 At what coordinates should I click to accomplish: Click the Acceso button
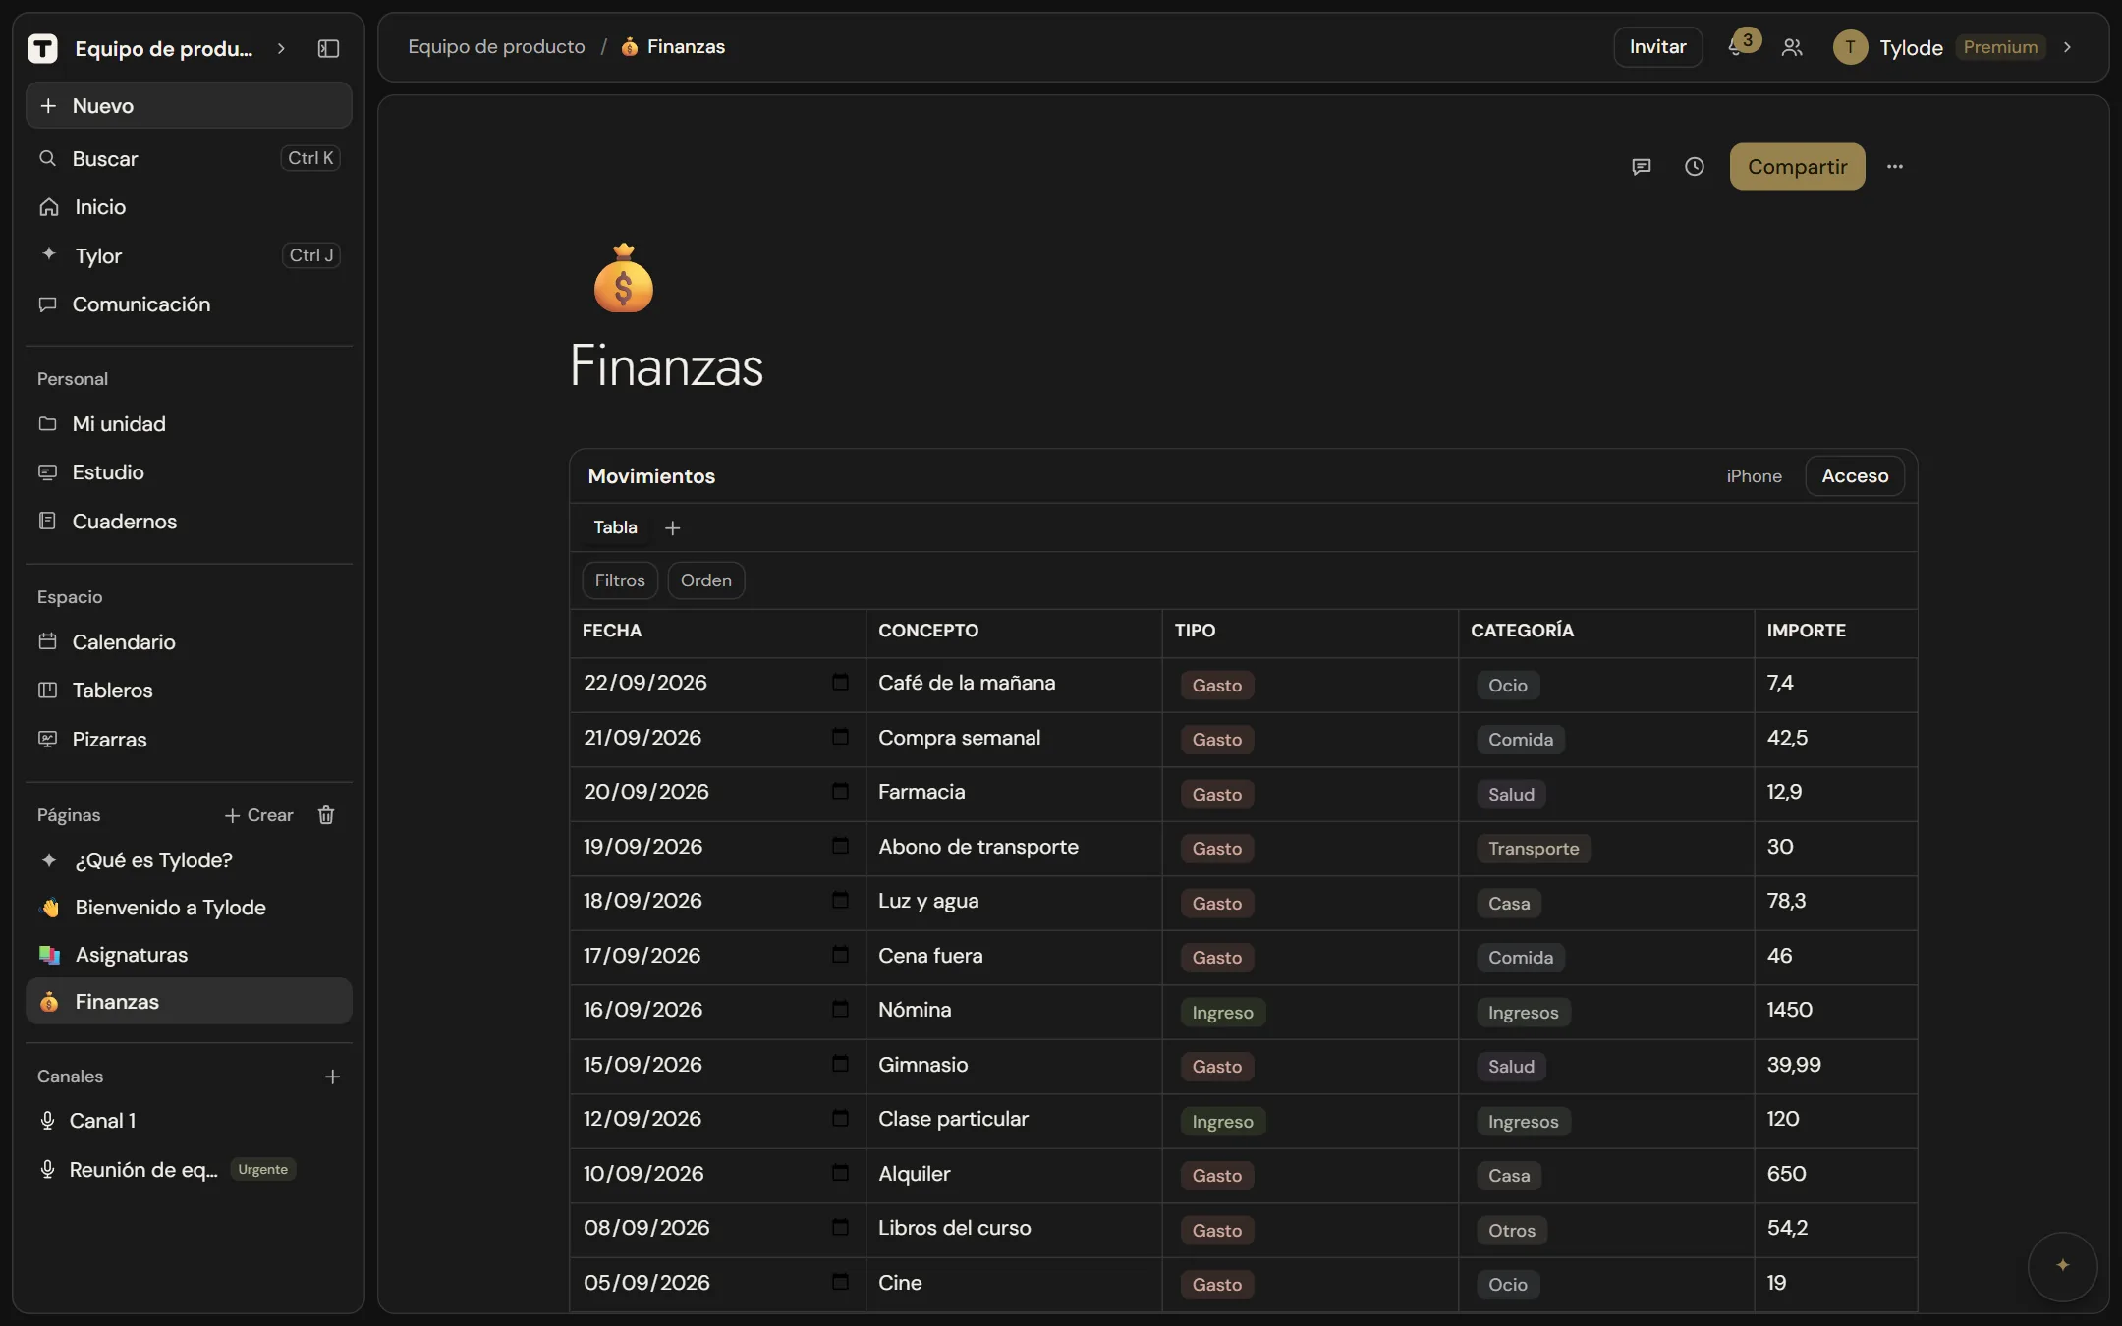(x=1855, y=476)
